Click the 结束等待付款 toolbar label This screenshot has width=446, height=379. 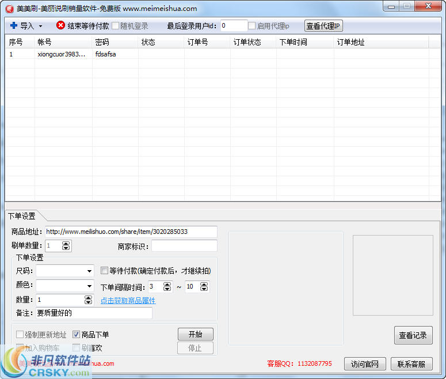tap(89, 26)
